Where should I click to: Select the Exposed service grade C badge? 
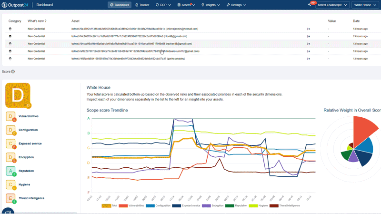pos(11,143)
